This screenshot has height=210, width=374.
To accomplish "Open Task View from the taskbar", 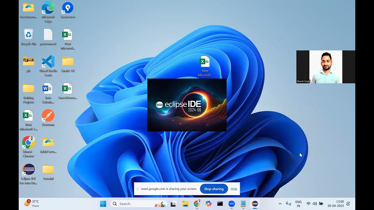I will [x=173, y=204].
